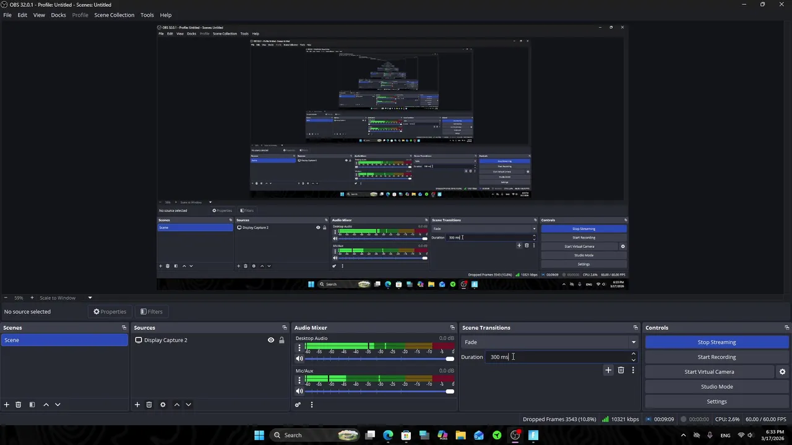Click Start Recording button
The height and width of the screenshot is (445, 792).
click(x=717, y=357)
